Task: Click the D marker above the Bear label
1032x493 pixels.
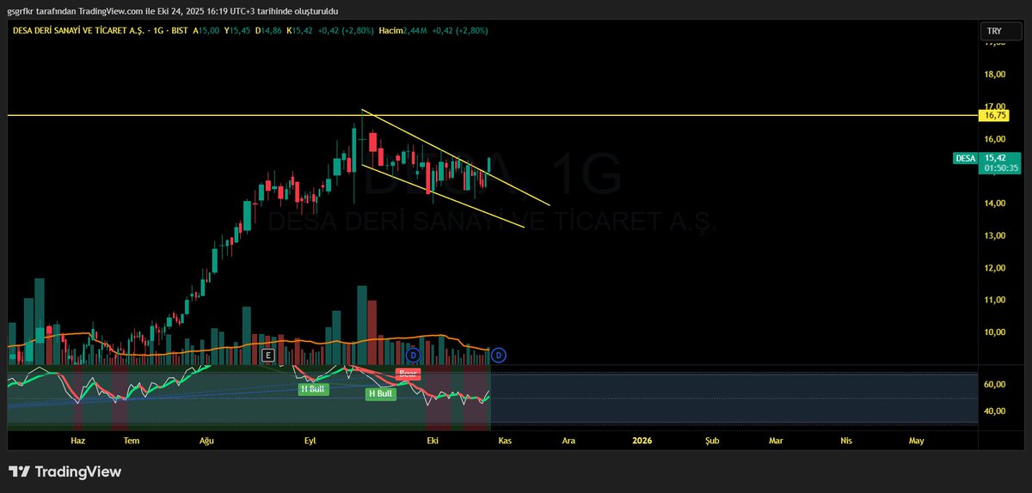Action: pos(413,355)
